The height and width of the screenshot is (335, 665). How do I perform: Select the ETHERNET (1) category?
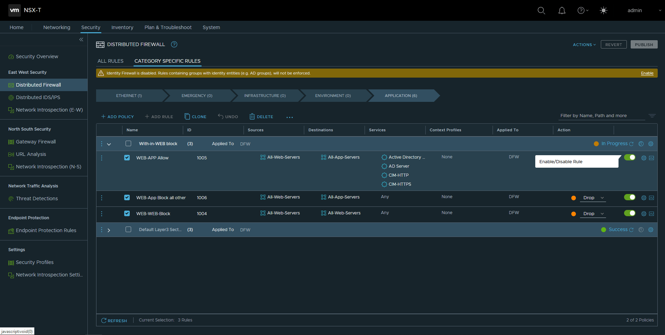[x=129, y=96]
